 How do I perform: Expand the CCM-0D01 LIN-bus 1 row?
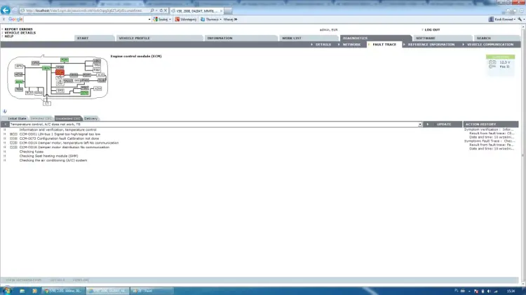click(x=5, y=134)
